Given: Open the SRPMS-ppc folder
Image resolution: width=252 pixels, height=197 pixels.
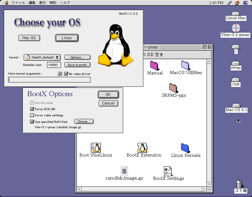Looking at the screenshot, I should tap(174, 88).
